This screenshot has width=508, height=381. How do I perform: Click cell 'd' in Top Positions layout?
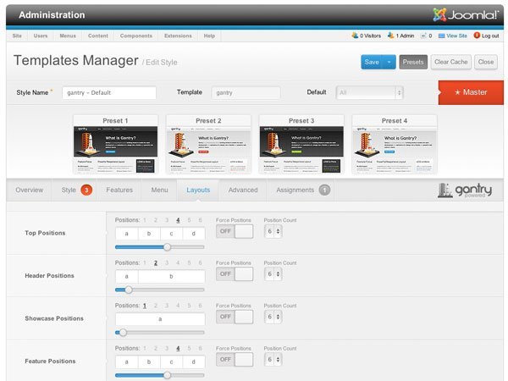pyautogui.click(x=193, y=234)
